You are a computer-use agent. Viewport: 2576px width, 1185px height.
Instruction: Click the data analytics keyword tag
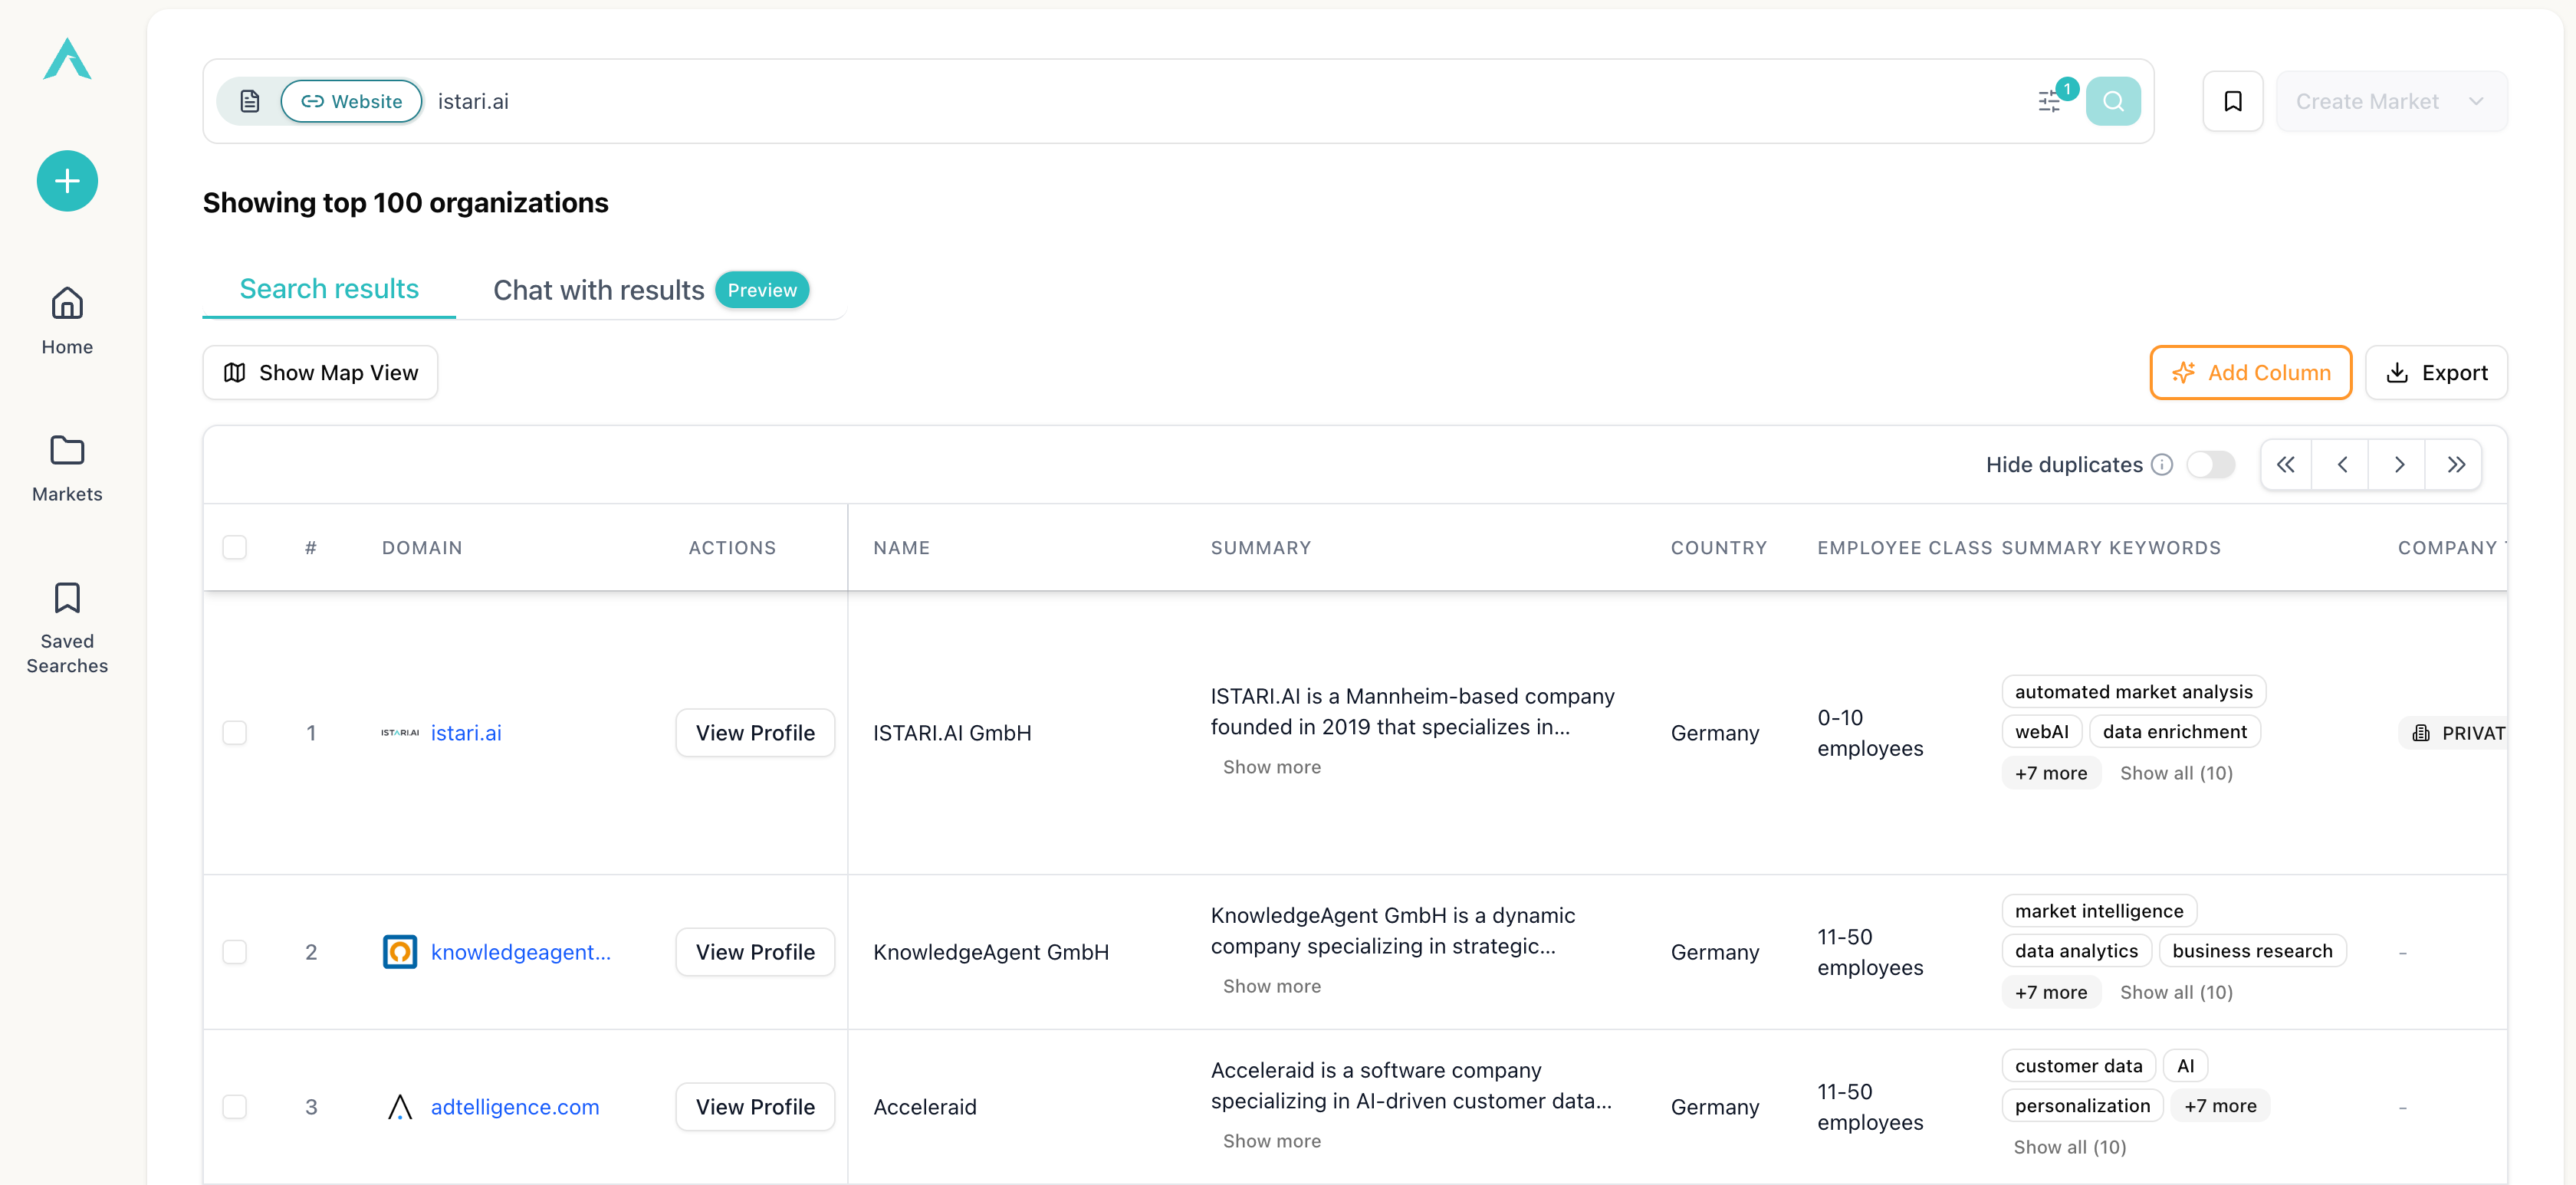pyautogui.click(x=2076, y=951)
